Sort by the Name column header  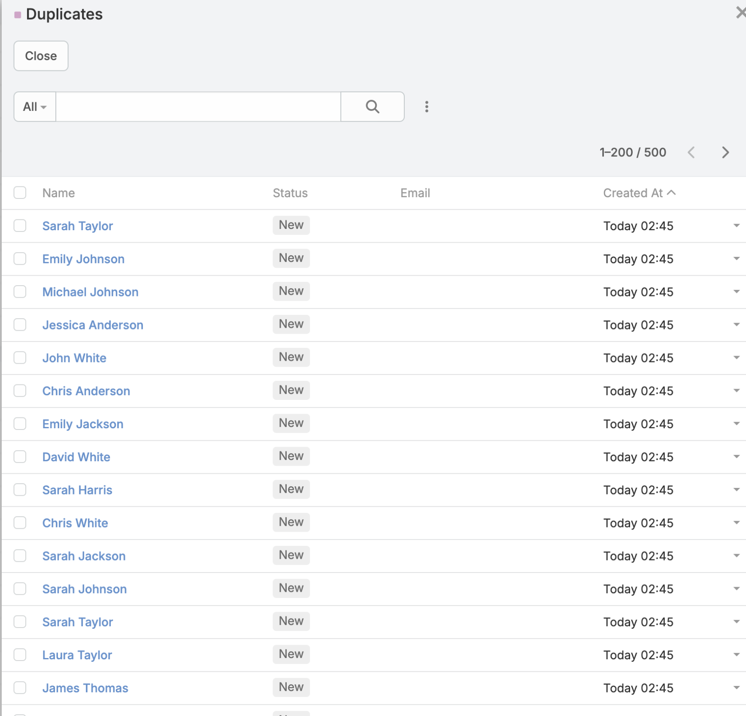click(58, 193)
